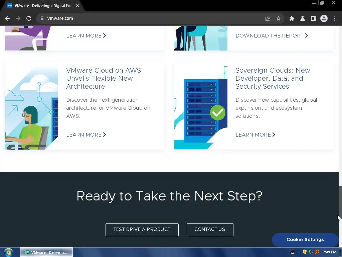Close the VMware browser tab
The height and width of the screenshot is (257, 342).
coord(77,6)
